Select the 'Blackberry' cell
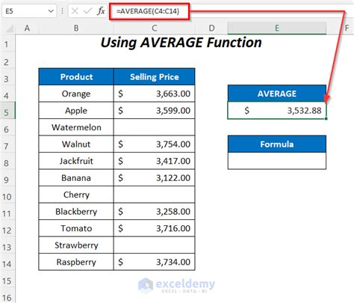 coord(76,212)
